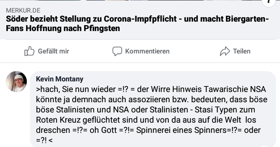
Task: Click the thumbs-up Like icon
Action: 29,51
